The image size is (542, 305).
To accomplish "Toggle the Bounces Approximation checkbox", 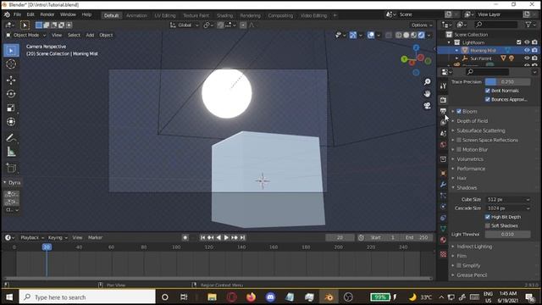I will pyautogui.click(x=488, y=100).
